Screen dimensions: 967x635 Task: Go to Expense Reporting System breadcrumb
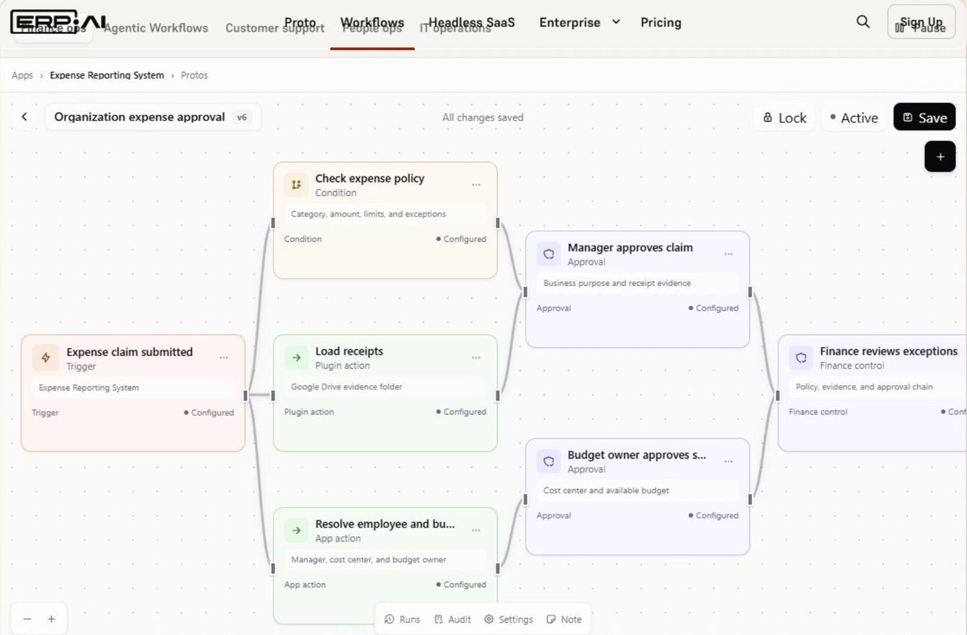point(107,75)
